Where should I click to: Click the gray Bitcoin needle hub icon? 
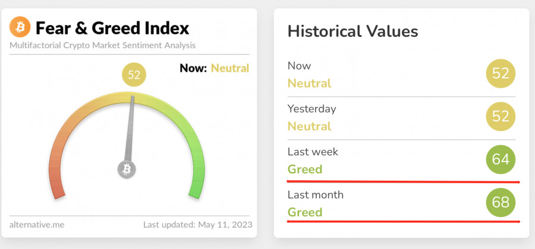coord(127,169)
